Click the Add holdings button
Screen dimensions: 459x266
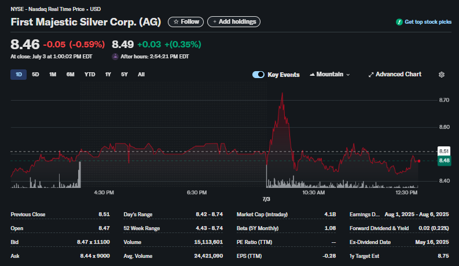point(234,21)
